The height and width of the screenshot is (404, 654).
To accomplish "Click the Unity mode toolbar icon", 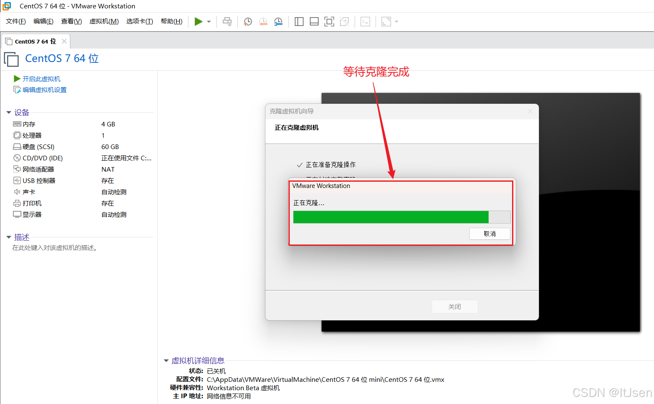I will point(344,21).
